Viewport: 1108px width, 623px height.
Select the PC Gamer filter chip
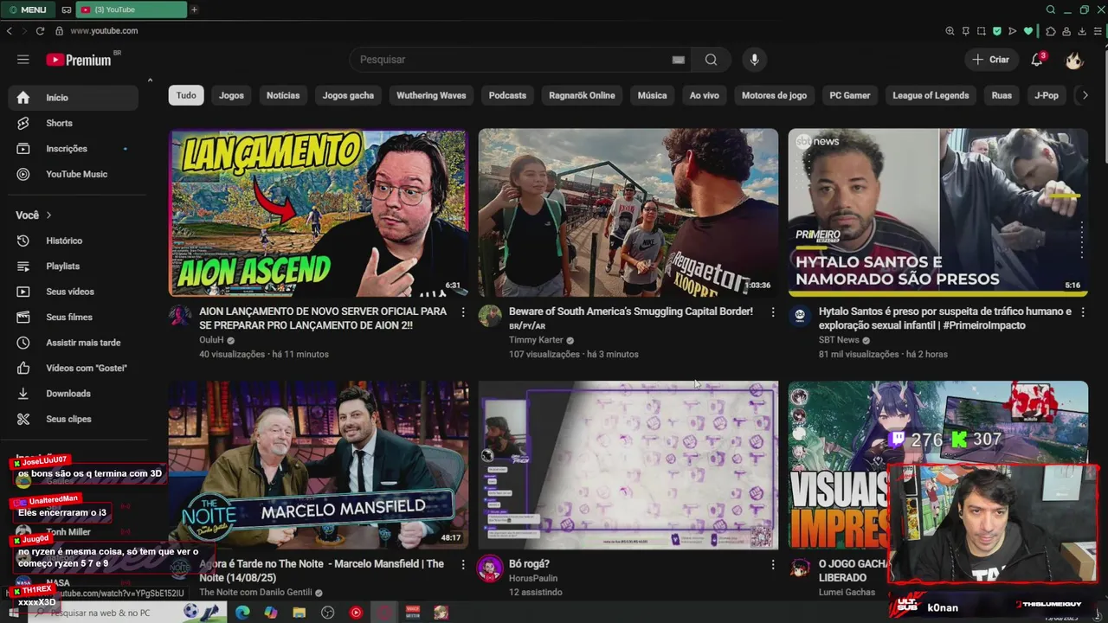[850, 95]
